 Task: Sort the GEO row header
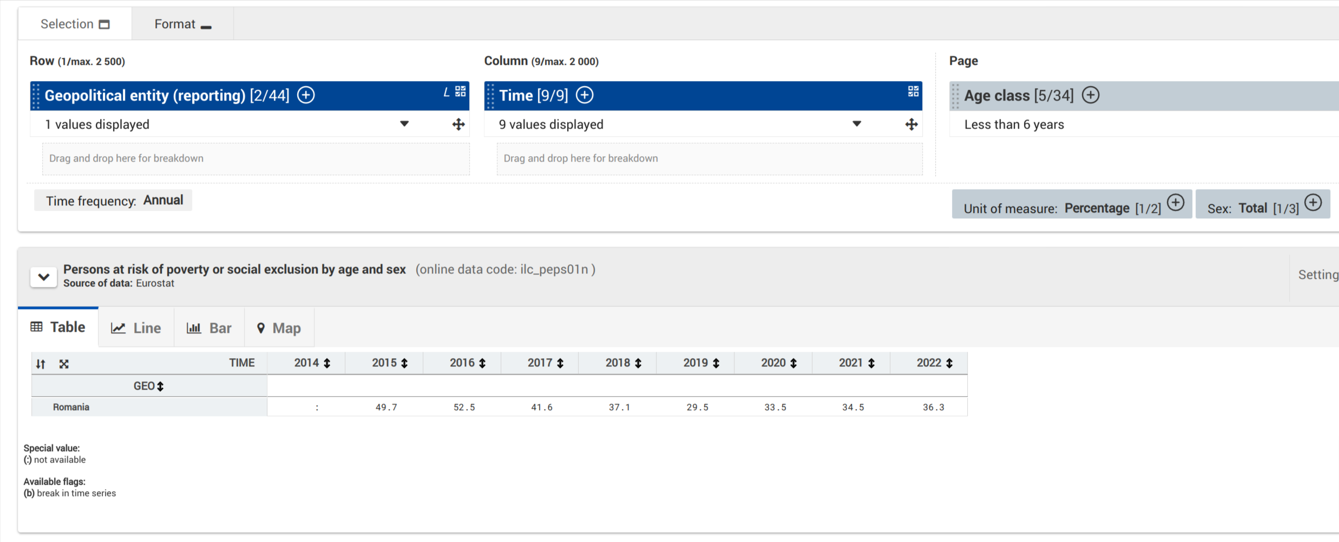pos(160,386)
